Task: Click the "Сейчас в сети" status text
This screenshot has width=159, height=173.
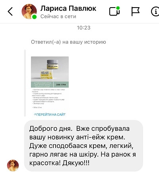Action: [x=58, y=16]
